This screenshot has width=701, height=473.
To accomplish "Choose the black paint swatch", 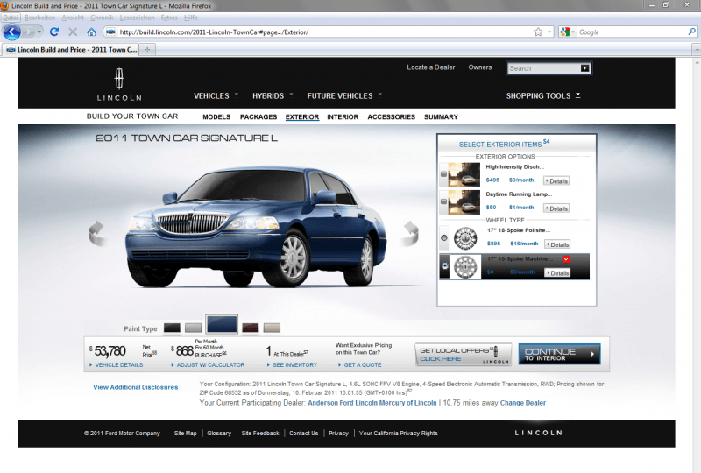I will click(172, 328).
